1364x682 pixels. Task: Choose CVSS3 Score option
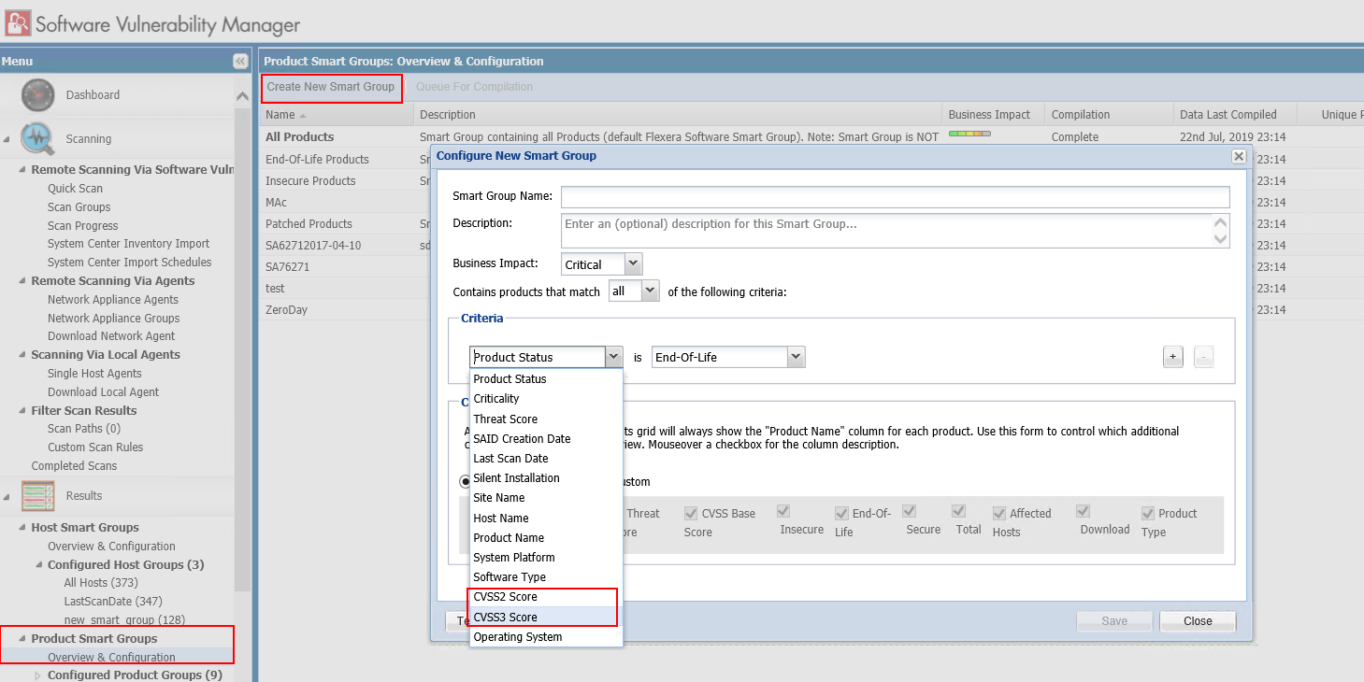coord(546,617)
